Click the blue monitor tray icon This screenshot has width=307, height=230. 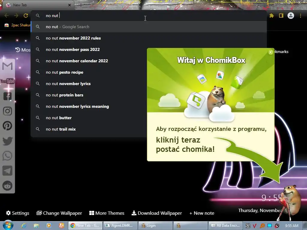(x=270, y=226)
